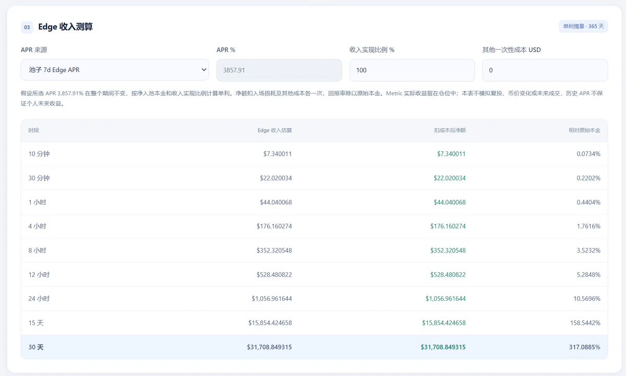Click the APR 来源 label text
Image resolution: width=626 pixels, height=376 pixels.
point(33,50)
